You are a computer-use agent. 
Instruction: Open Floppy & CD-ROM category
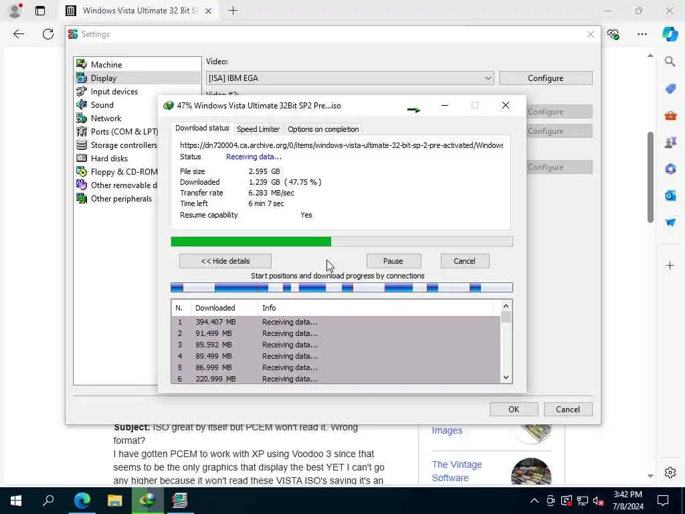point(116,172)
